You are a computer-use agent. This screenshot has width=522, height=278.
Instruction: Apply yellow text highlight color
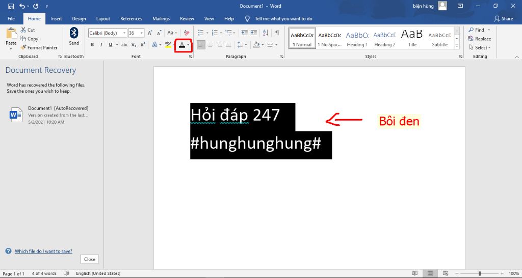click(x=168, y=45)
